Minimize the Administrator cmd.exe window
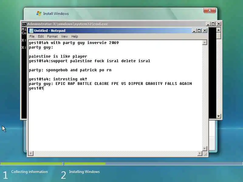The width and height of the screenshot is (243, 182). tap(208, 24)
